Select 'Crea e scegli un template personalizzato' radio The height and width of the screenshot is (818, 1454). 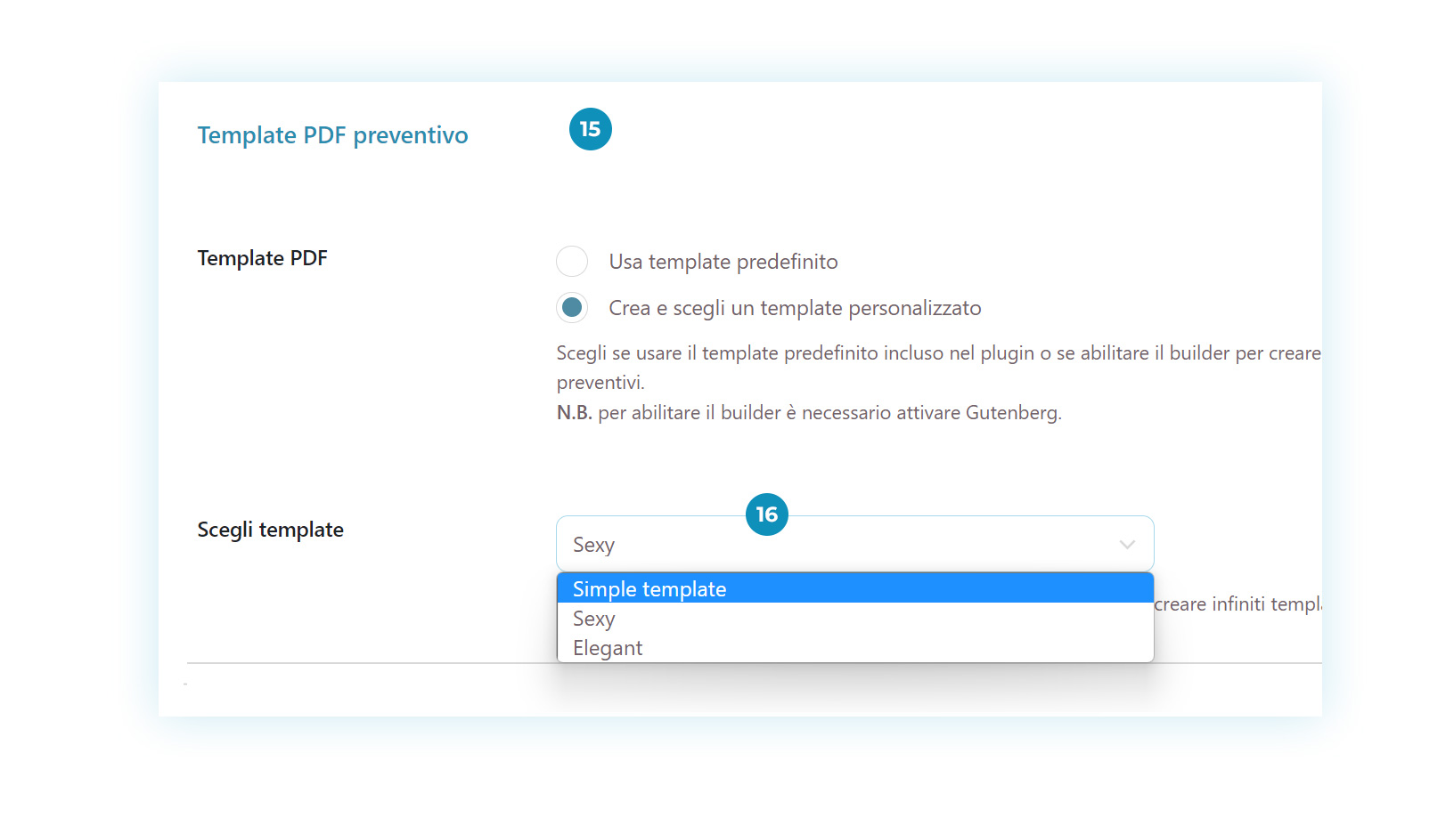572,308
